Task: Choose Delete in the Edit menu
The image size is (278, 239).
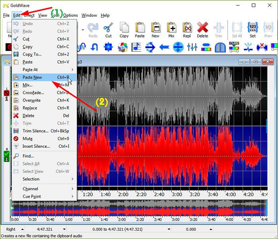Action: point(44,116)
